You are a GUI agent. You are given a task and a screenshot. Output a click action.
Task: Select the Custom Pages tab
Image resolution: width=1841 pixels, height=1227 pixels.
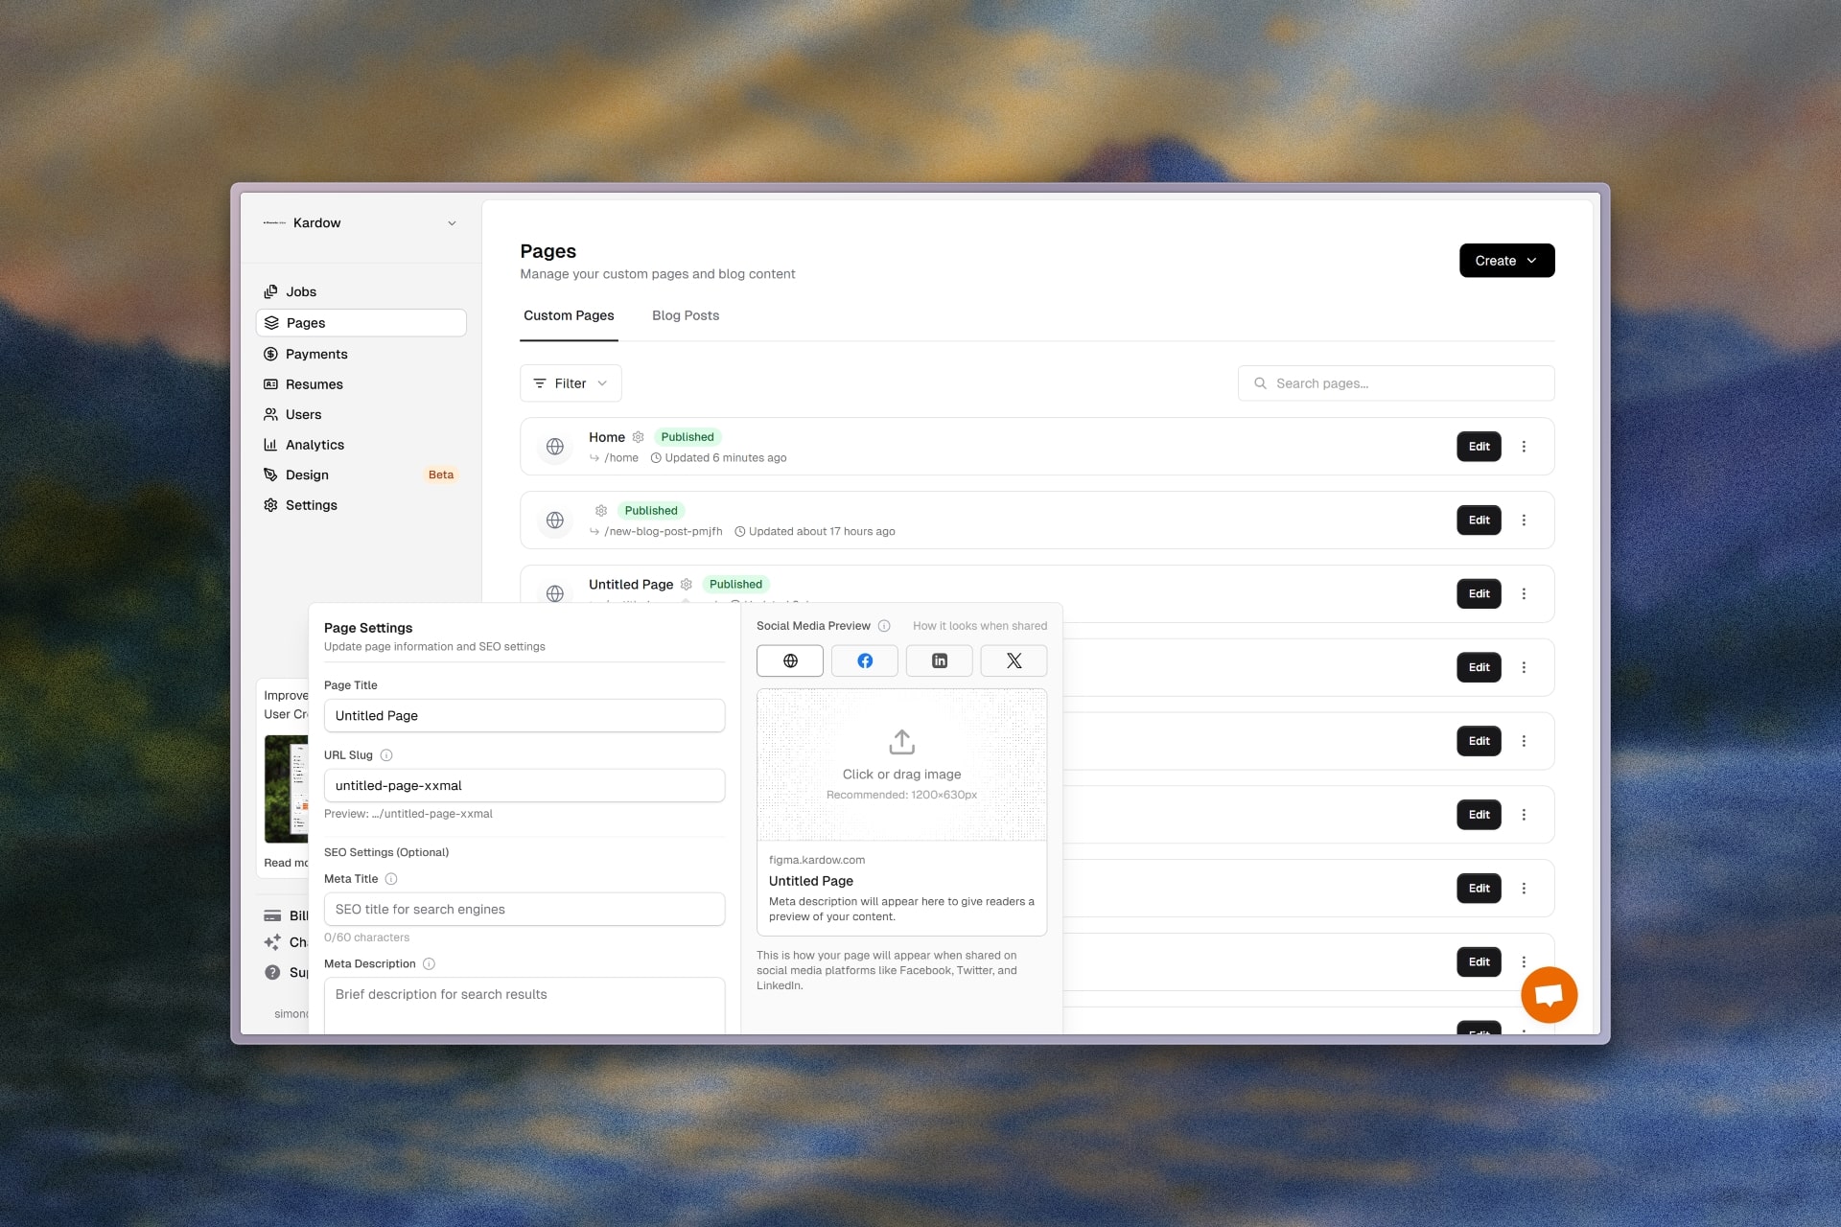tap(569, 315)
